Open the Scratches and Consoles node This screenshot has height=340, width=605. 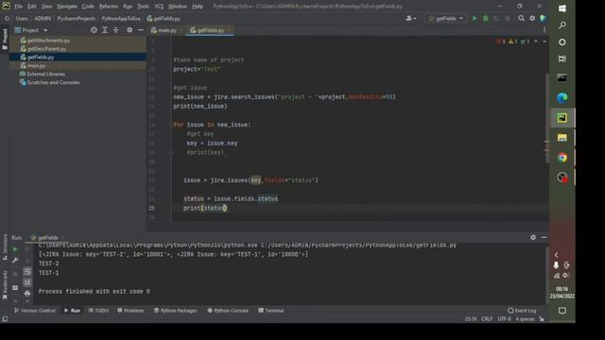point(50,82)
